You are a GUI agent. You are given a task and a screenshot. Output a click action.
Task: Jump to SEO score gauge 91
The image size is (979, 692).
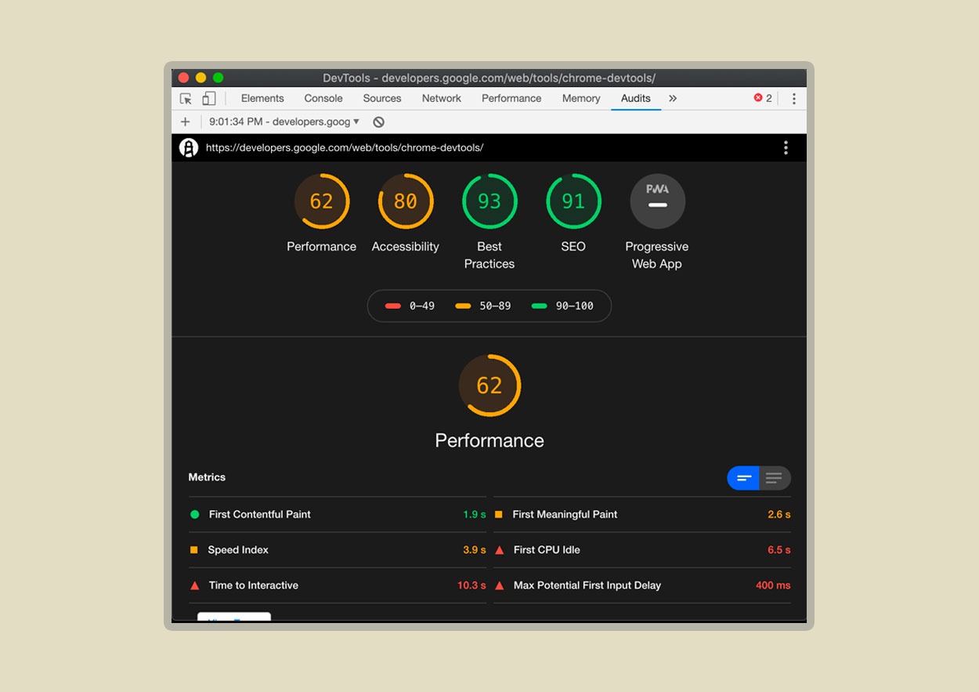coord(573,201)
